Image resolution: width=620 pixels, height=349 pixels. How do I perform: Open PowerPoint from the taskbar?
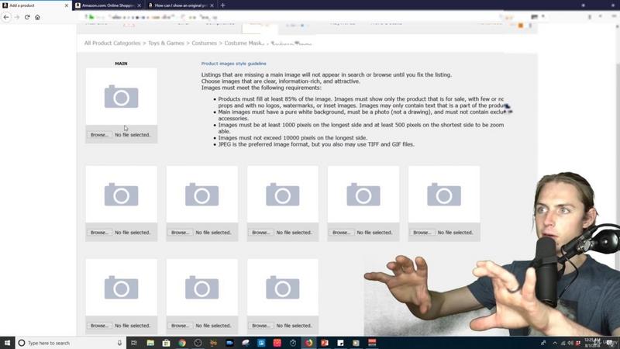click(325, 343)
